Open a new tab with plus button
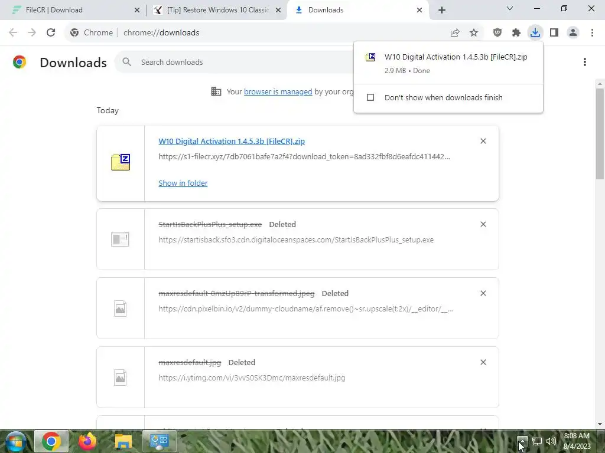The width and height of the screenshot is (605, 453). [x=442, y=10]
